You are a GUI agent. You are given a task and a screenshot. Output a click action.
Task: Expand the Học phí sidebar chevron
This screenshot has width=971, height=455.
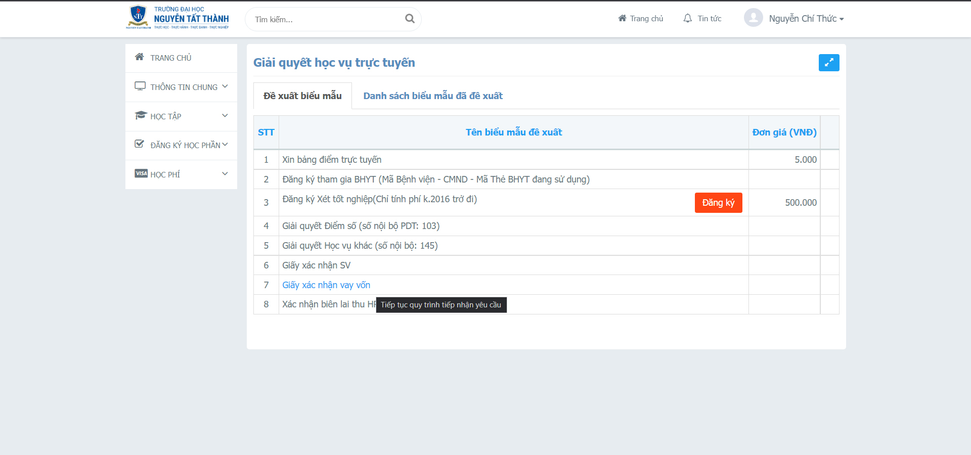[225, 174]
